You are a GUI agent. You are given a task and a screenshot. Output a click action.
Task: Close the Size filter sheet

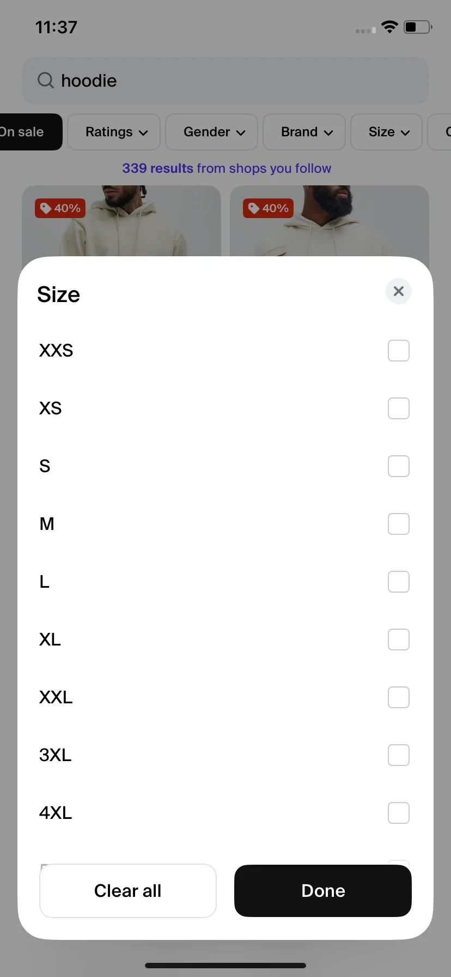click(x=398, y=291)
